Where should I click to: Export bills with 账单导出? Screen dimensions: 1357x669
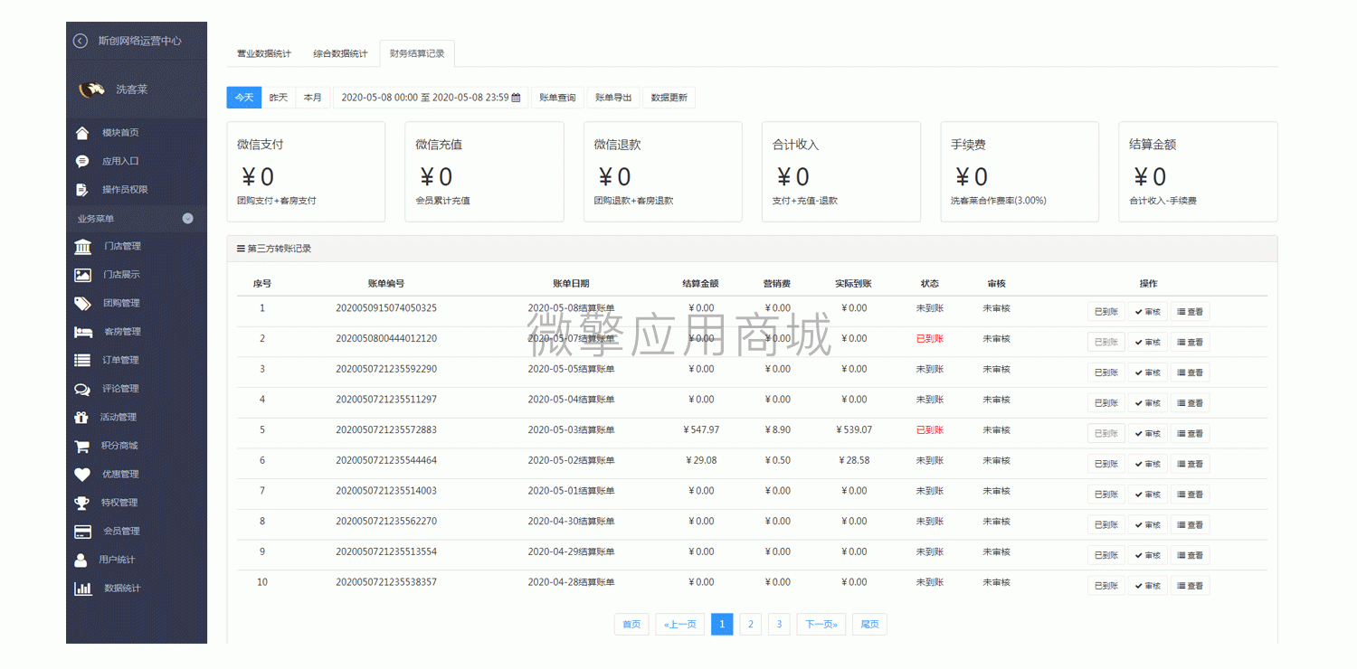tap(613, 98)
